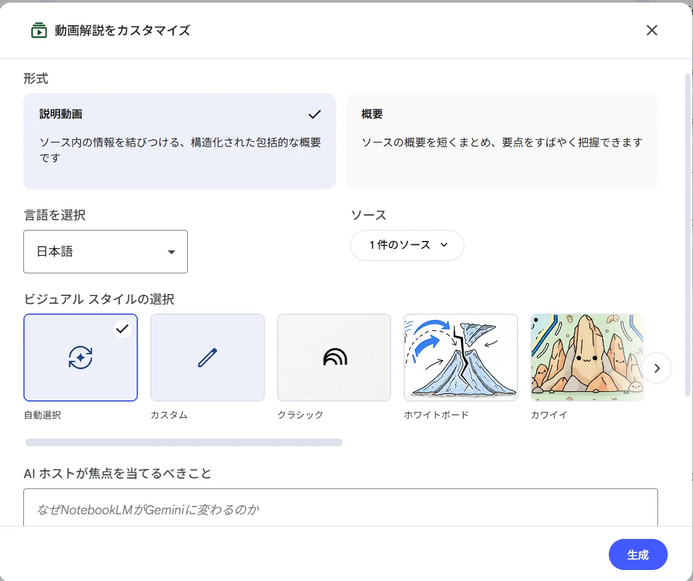Select the 概要 format card
This screenshot has height=581, width=693.
pos(502,141)
